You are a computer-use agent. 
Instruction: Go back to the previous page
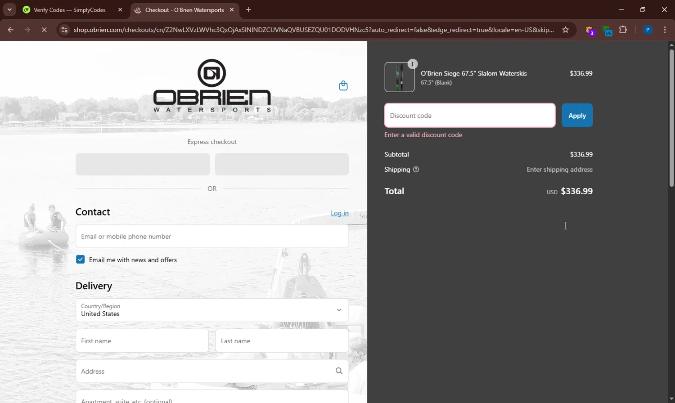(x=10, y=30)
